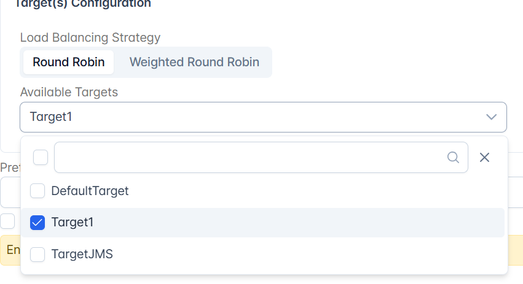Check the DefaultTarget checkbox
The width and height of the screenshot is (523, 284).
[x=37, y=191]
